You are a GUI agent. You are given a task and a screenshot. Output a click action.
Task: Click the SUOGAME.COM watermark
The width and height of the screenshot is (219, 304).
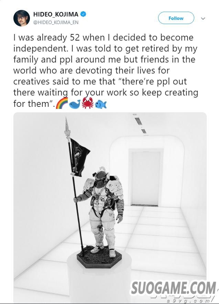(x=174, y=288)
